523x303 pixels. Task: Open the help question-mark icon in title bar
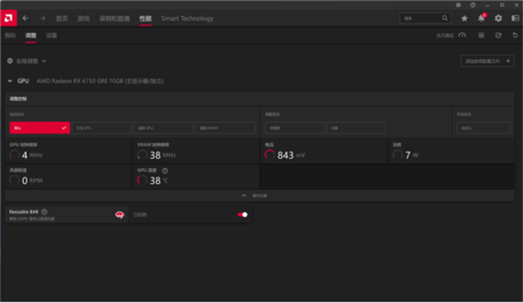473,5
